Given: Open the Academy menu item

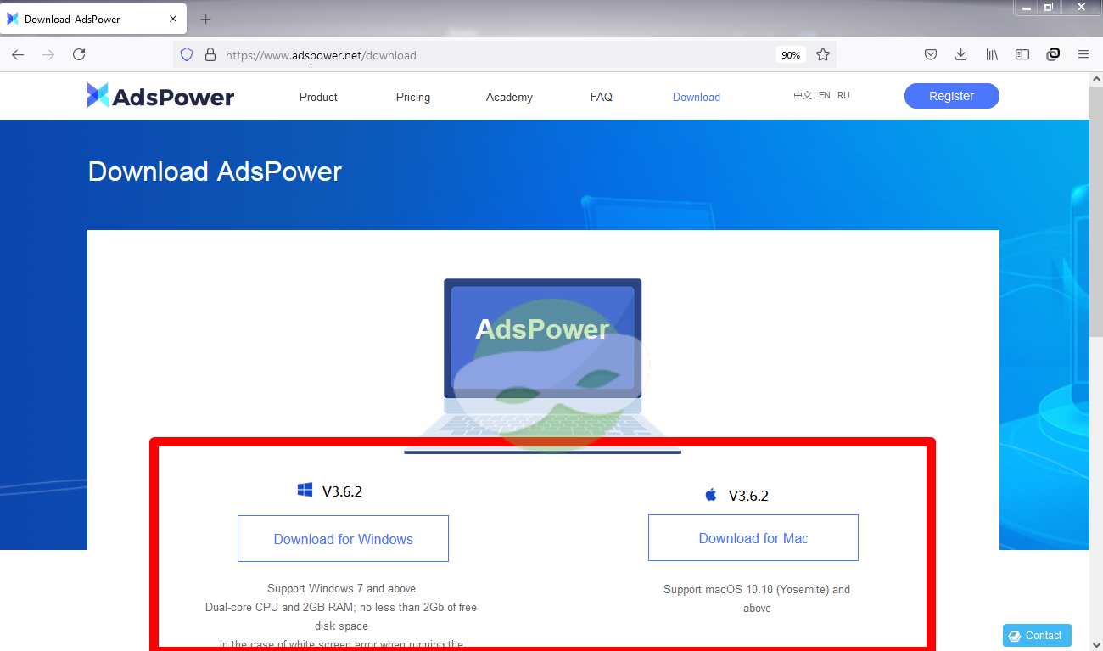Looking at the screenshot, I should (509, 97).
